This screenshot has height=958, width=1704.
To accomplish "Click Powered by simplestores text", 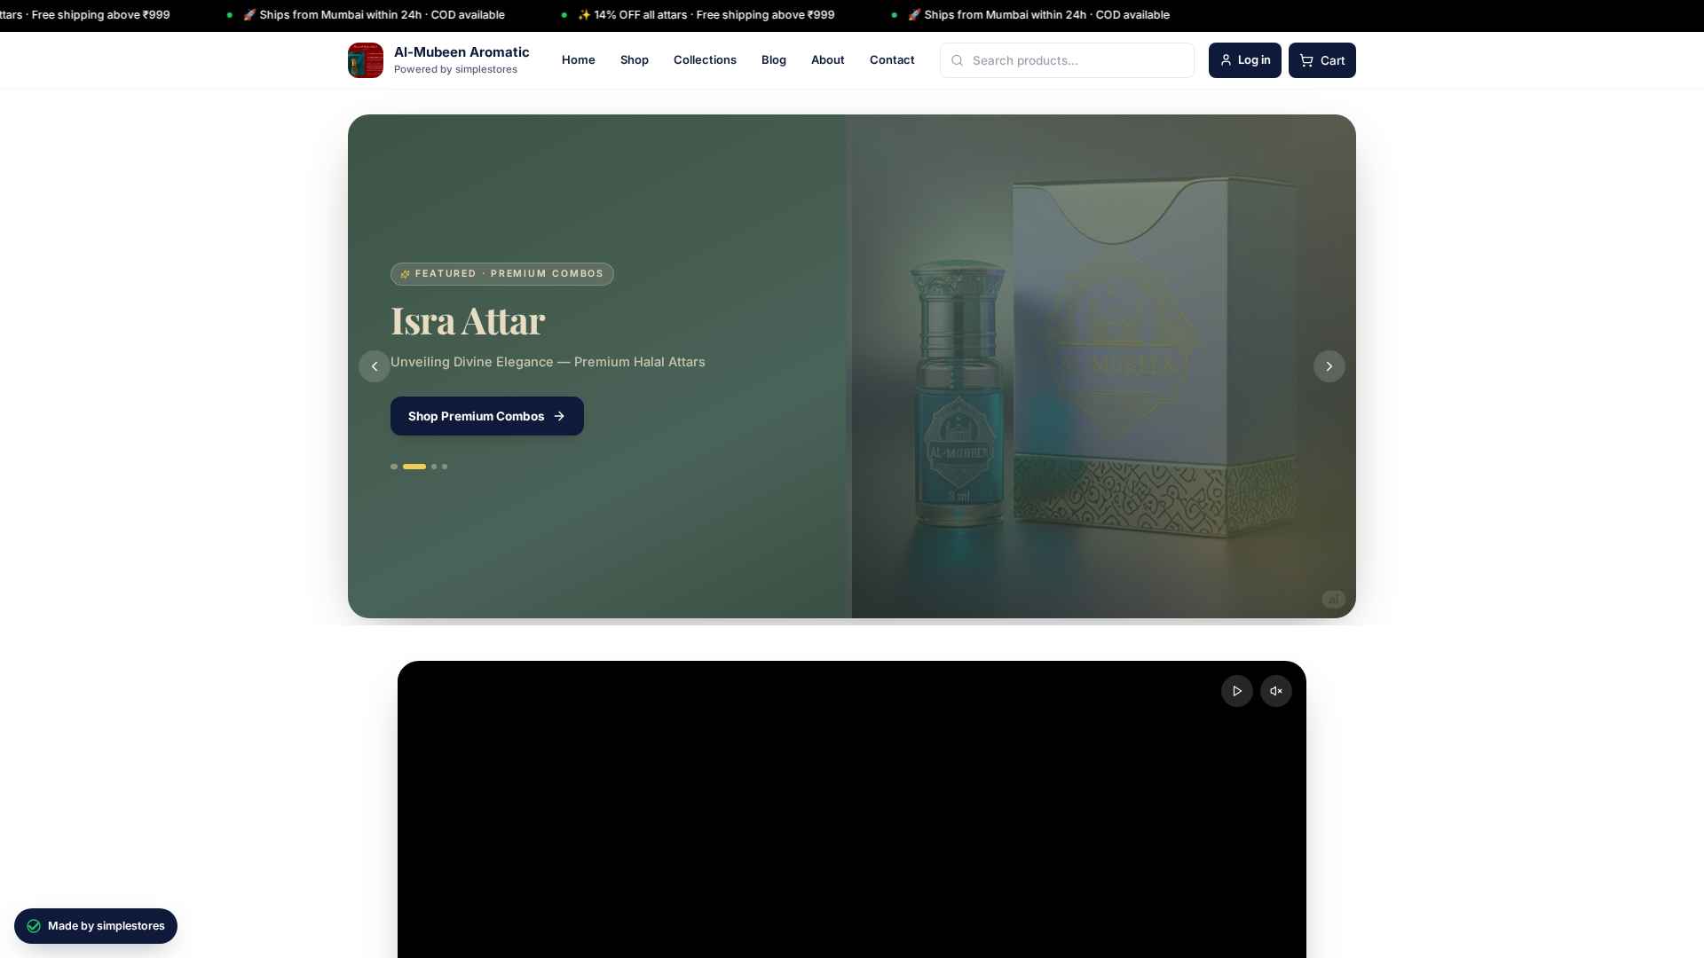I will coord(455,69).
